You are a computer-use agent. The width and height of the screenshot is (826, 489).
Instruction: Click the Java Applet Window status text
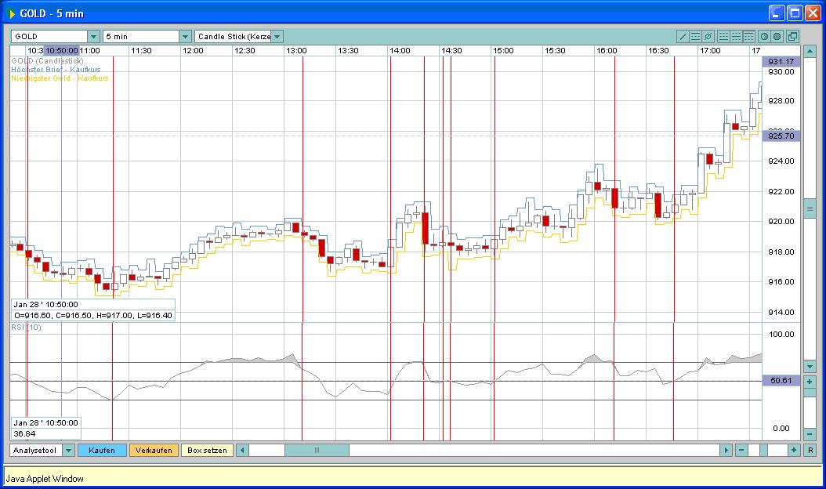click(x=45, y=479)
